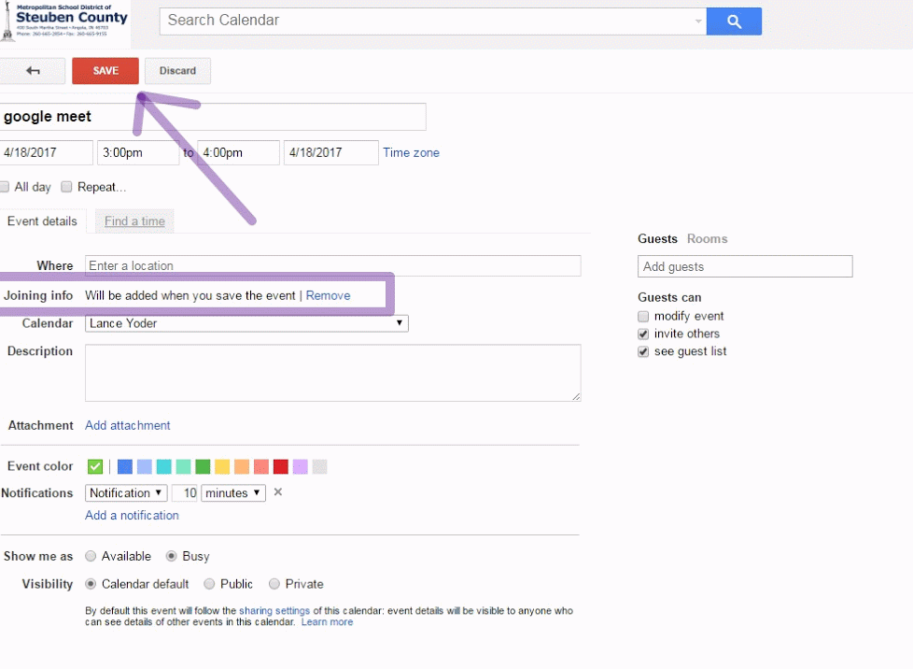Screen dimensions: 913x669
Task: Select the bold green event color
Action: [x=203, y=466]
